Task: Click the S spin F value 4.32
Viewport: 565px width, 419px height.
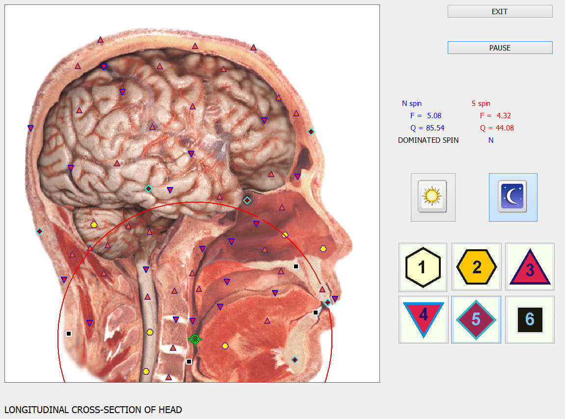Action: 503,116
